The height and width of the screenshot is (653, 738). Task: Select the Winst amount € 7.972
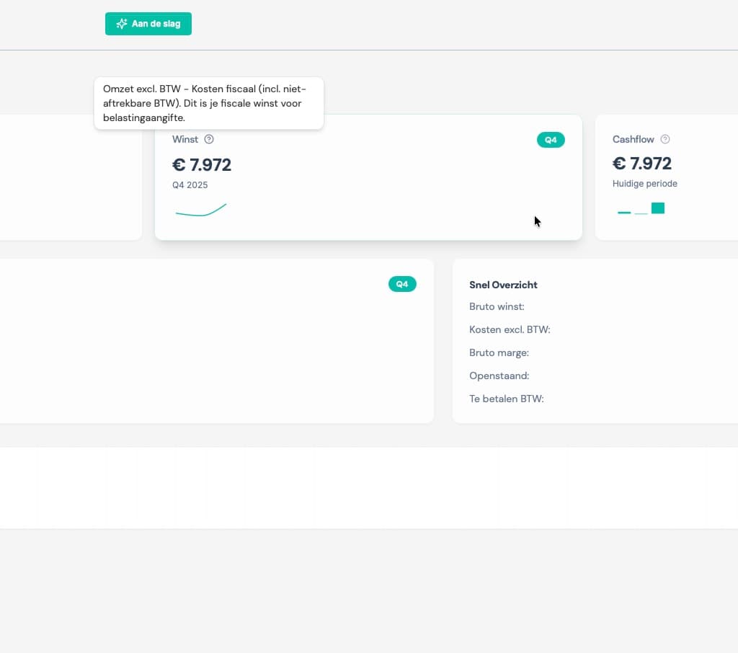point(202,165)
